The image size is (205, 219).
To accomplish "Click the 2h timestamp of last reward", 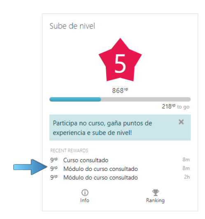I will click(187, 177).
